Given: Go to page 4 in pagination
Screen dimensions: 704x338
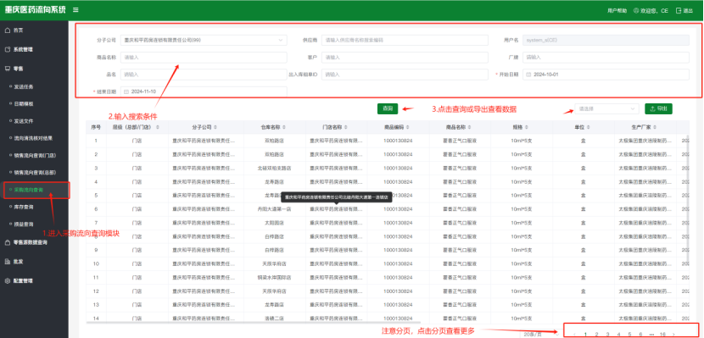Looking at the screenshot, I should click(x=618, y=335).
